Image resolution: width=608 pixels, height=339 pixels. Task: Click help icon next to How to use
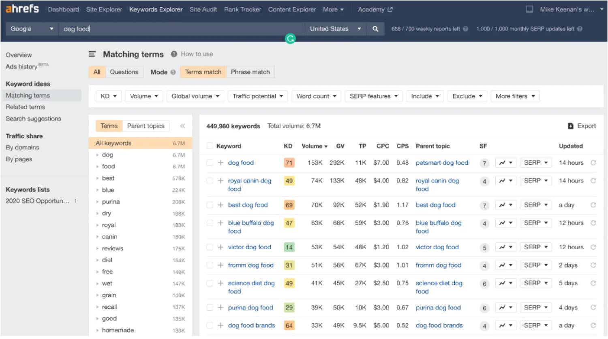pyautogui.click(x=174, y=54)
